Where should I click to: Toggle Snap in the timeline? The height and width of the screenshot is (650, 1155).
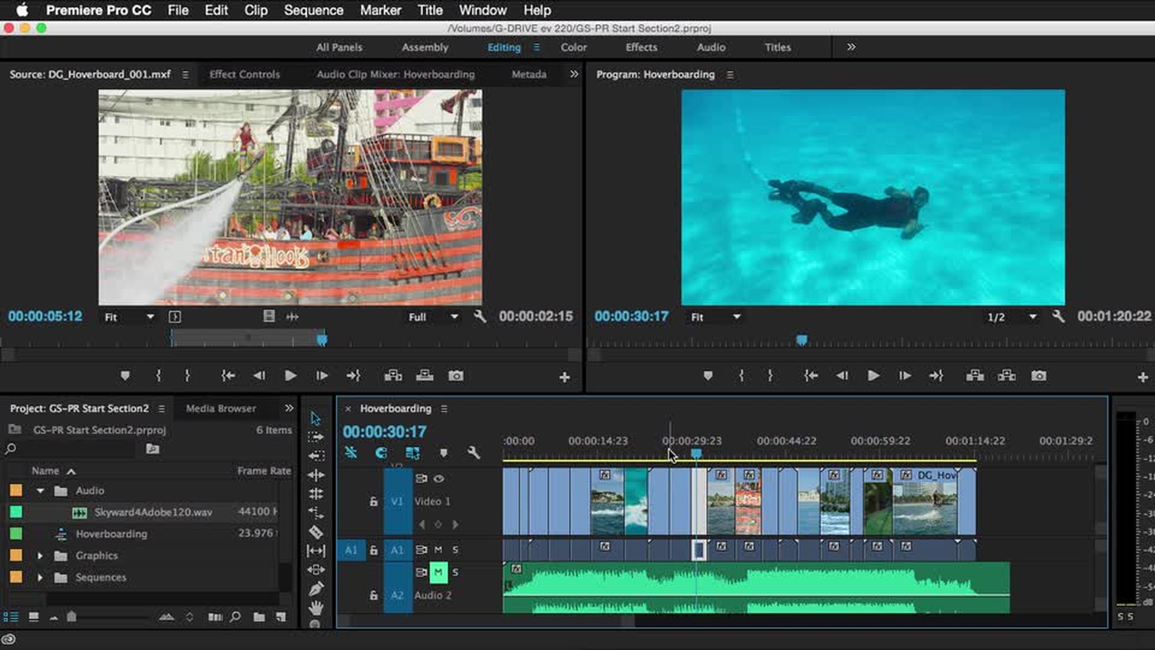[x=381, y=453]
